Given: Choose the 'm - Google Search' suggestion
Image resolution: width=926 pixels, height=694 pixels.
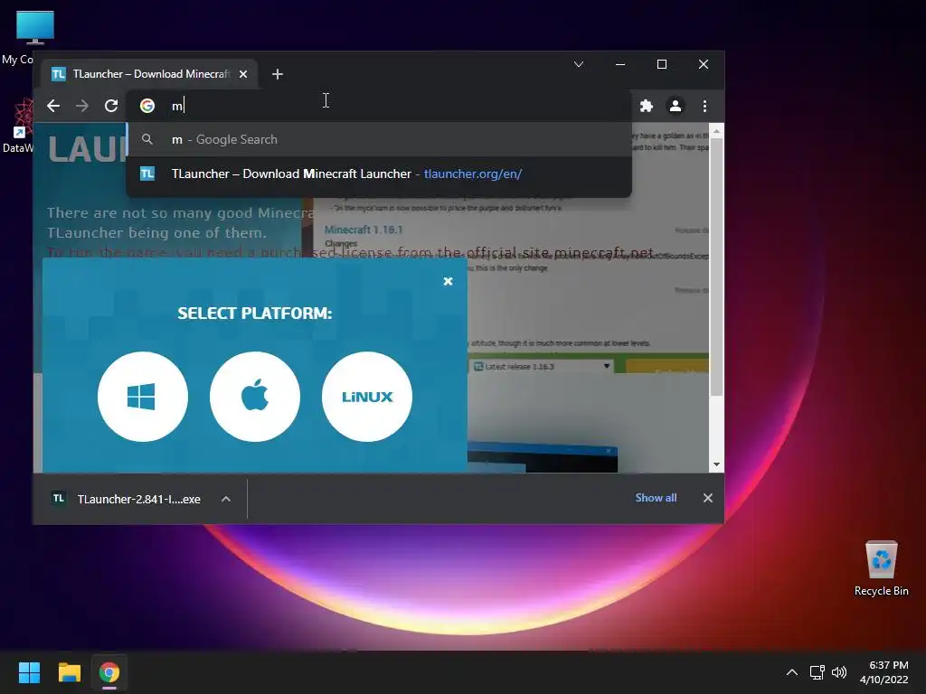Looking at the screenshot, I should point(379,139).
